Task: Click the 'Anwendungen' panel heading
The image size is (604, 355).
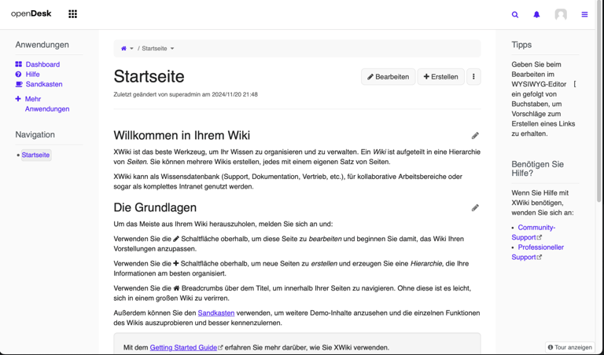Action: pos(42,45)
